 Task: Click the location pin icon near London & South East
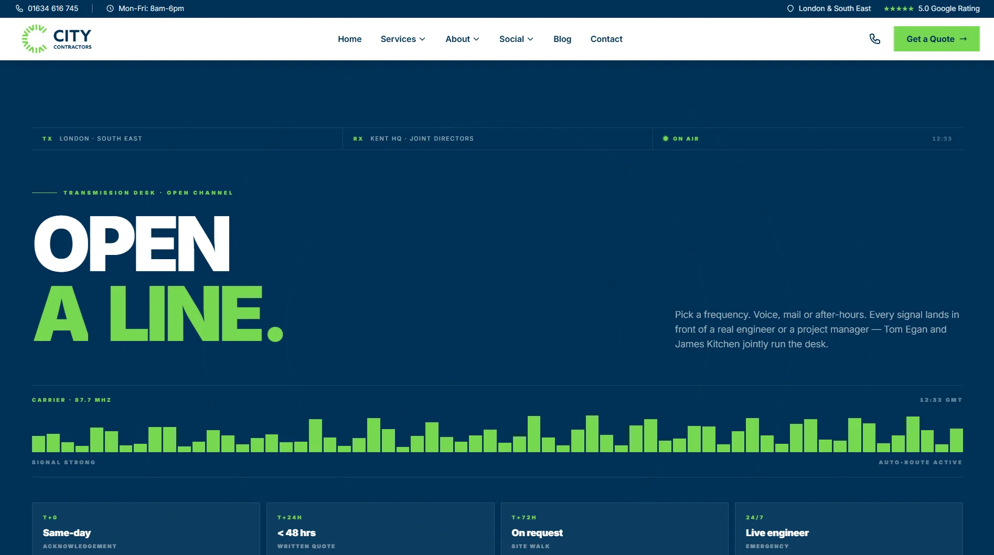(790, 8)
